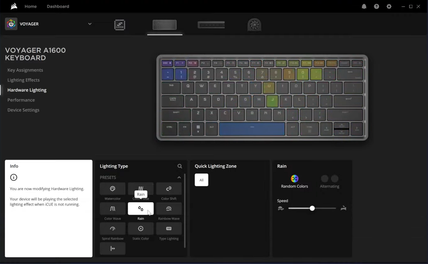Viewport: 428px width, 264px height.
Task: Open iCUE settings gear
Action: (389, 6)
